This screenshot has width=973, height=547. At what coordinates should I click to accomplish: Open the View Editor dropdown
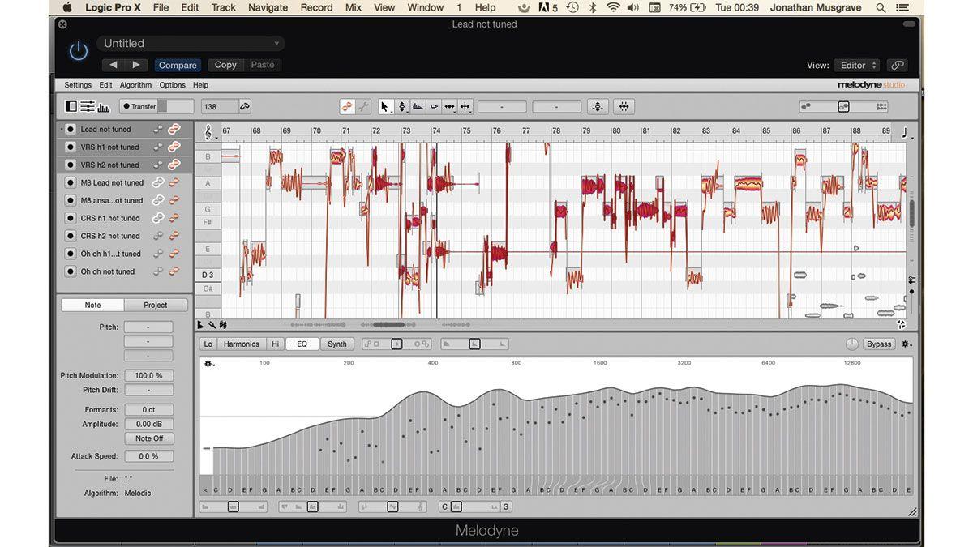(856, 66)
